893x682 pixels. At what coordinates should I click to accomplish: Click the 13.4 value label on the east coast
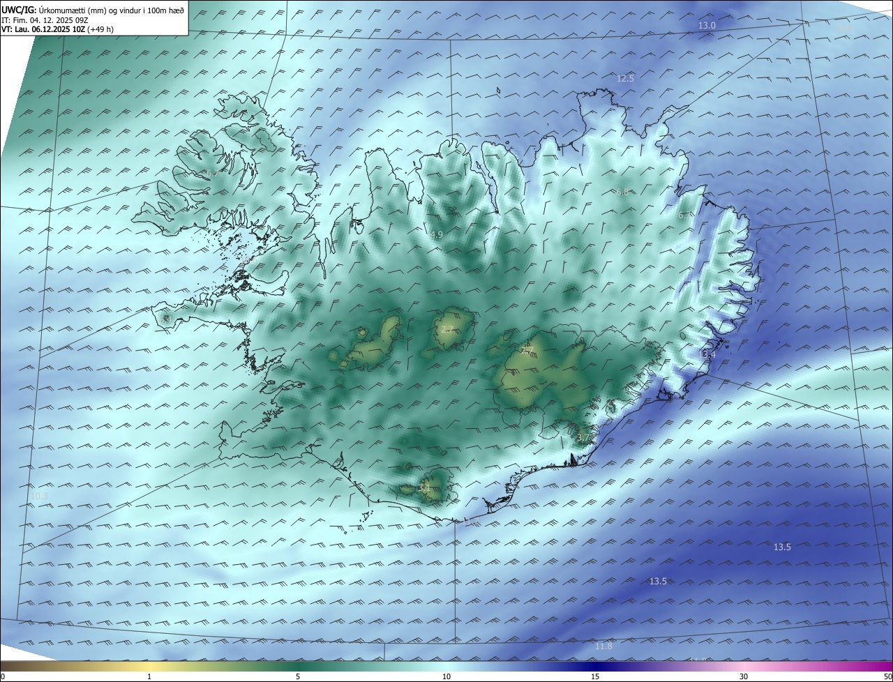tap(707, 354)
